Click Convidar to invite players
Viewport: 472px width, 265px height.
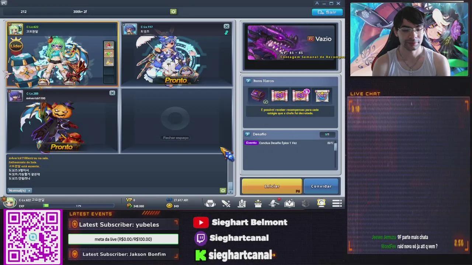(x=320, y=186)
